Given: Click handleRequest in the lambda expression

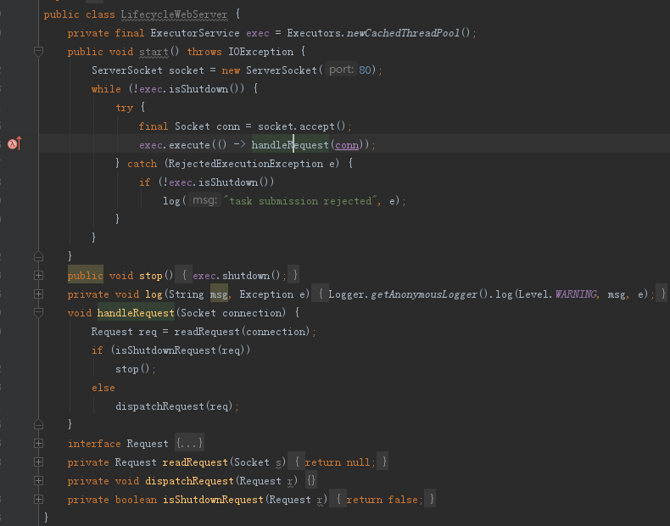Looking at the screenshot, I should (290, 145).
